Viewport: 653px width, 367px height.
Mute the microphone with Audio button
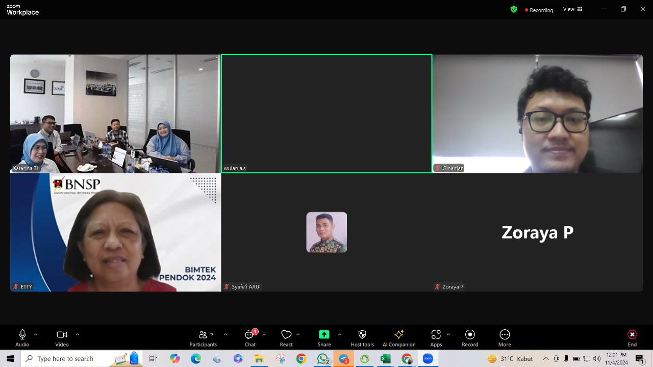[x=22, y=337]
